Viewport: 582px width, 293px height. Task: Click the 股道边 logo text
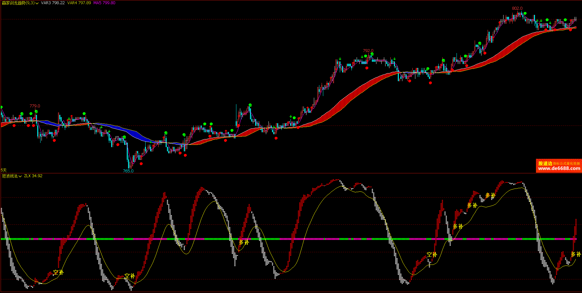pyautogui.click(x=545, y=163)
